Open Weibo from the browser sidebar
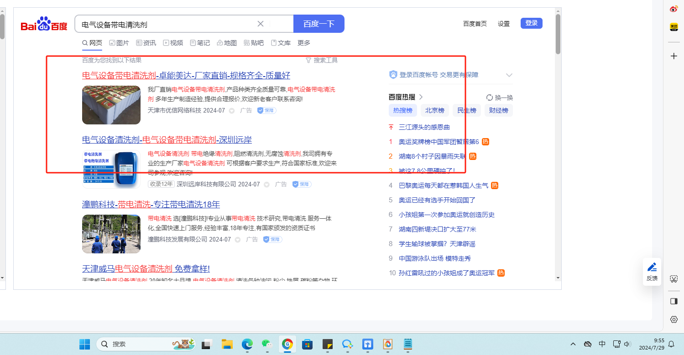 point(674,9)
